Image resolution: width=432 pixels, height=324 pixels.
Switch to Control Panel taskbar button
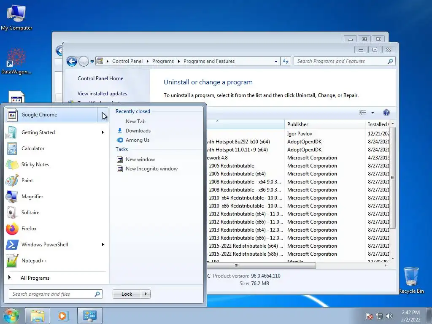tap(90, 316)
